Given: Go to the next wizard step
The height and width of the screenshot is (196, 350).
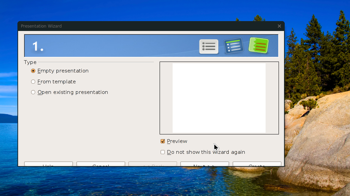Looking at the screenshot, I should coord(205,164).
